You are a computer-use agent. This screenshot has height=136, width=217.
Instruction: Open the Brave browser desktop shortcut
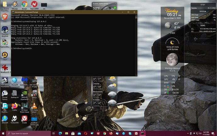(5, 18)
